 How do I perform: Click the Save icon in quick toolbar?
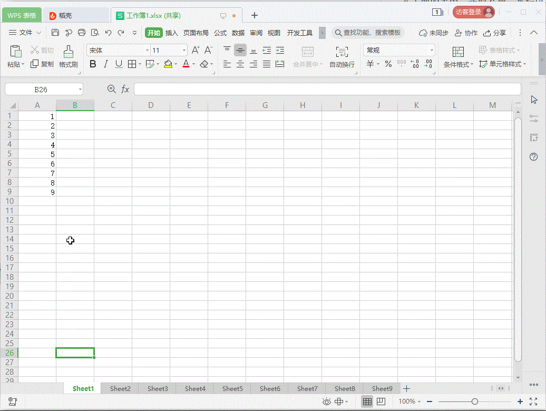click(55, 33)
